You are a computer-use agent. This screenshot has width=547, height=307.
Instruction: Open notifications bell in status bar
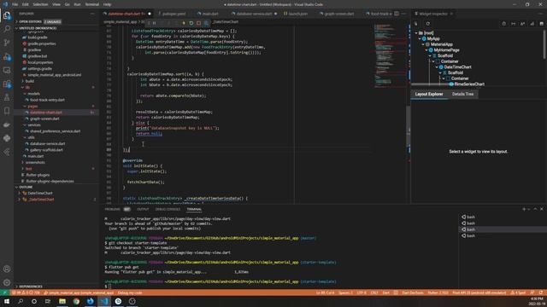(x=541, y=293)
